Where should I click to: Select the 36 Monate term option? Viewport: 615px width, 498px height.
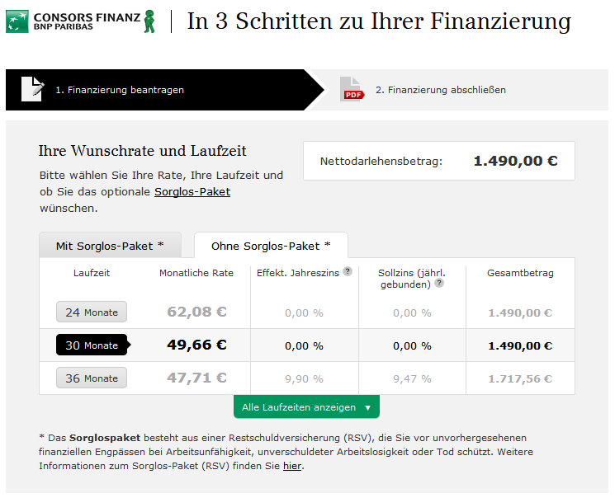coord(92,378)
